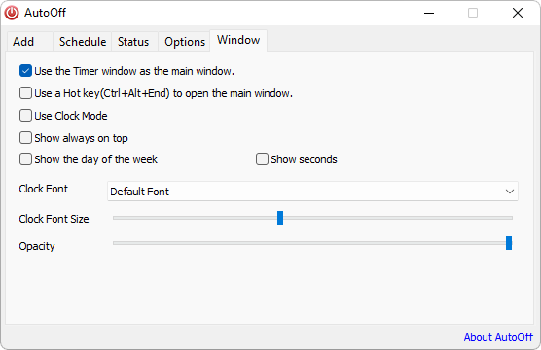Viewport: 541px width, 350px height.
Task: Click the Window tab label
Action: point(238,40)
